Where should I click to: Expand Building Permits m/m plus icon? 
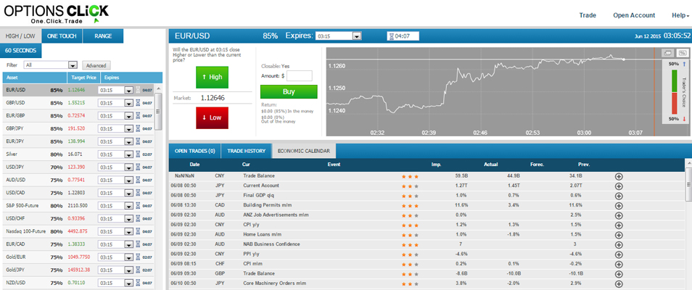[x=619, y=205]
